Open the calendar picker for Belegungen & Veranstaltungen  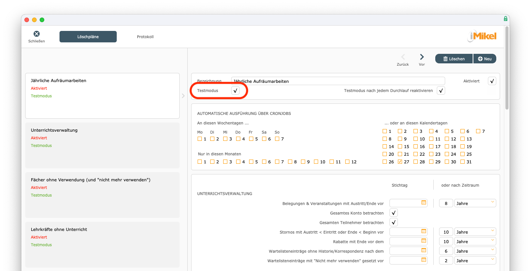[x=423, y=203]
